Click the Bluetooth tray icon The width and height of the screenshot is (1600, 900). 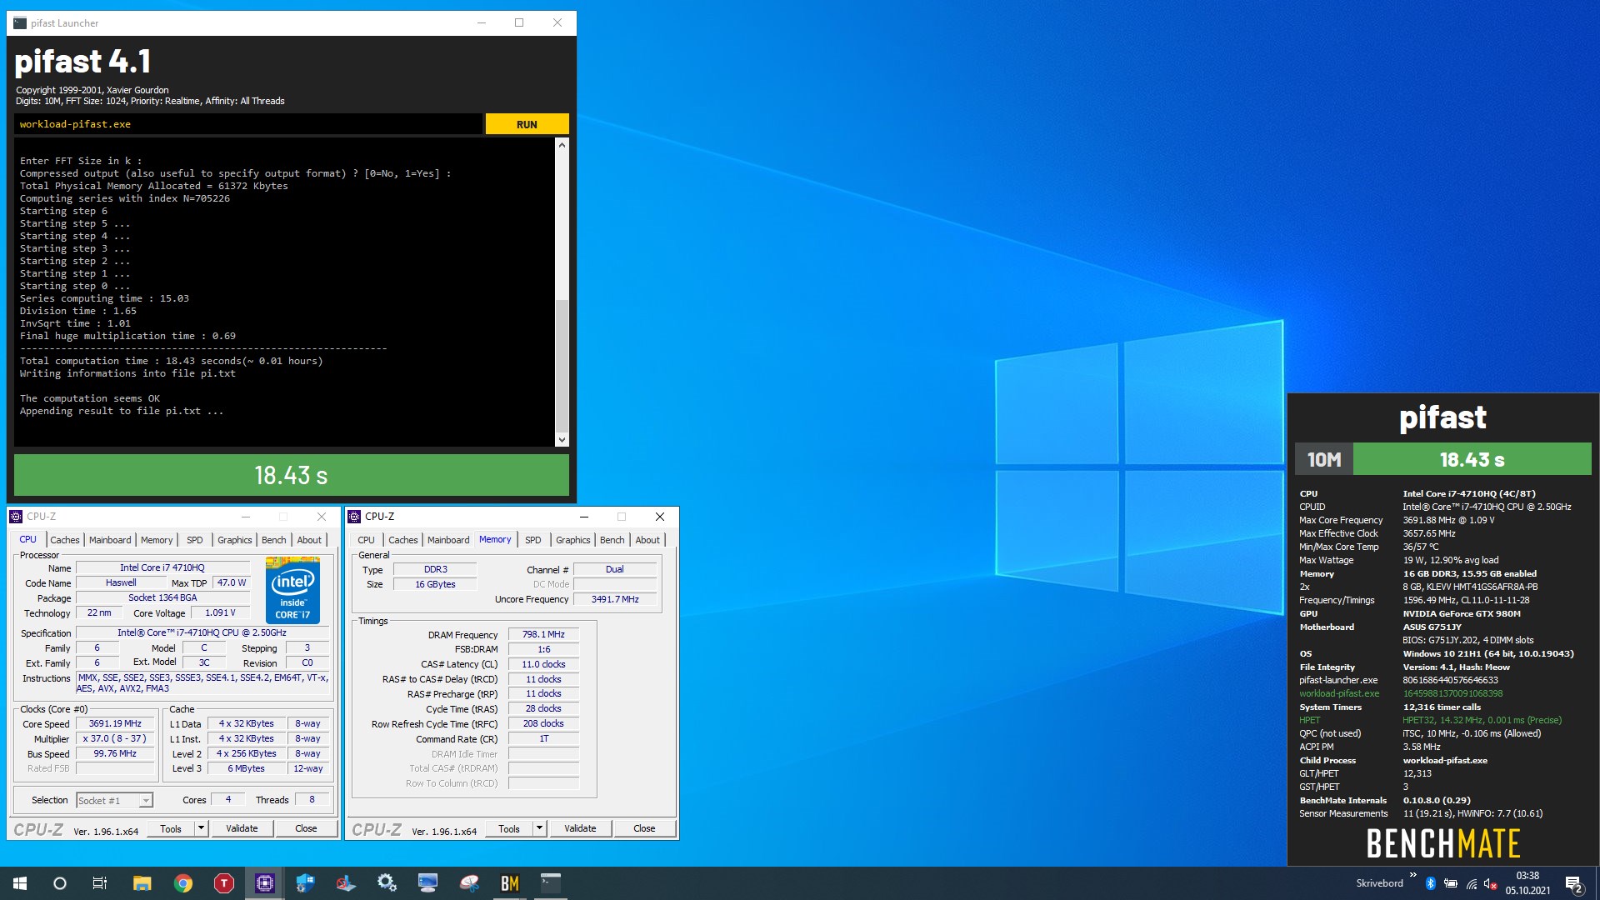[x=1430, y=883]
